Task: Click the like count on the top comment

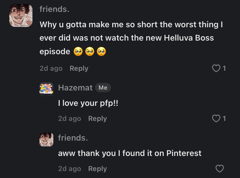Action: (x=224, y=68)
